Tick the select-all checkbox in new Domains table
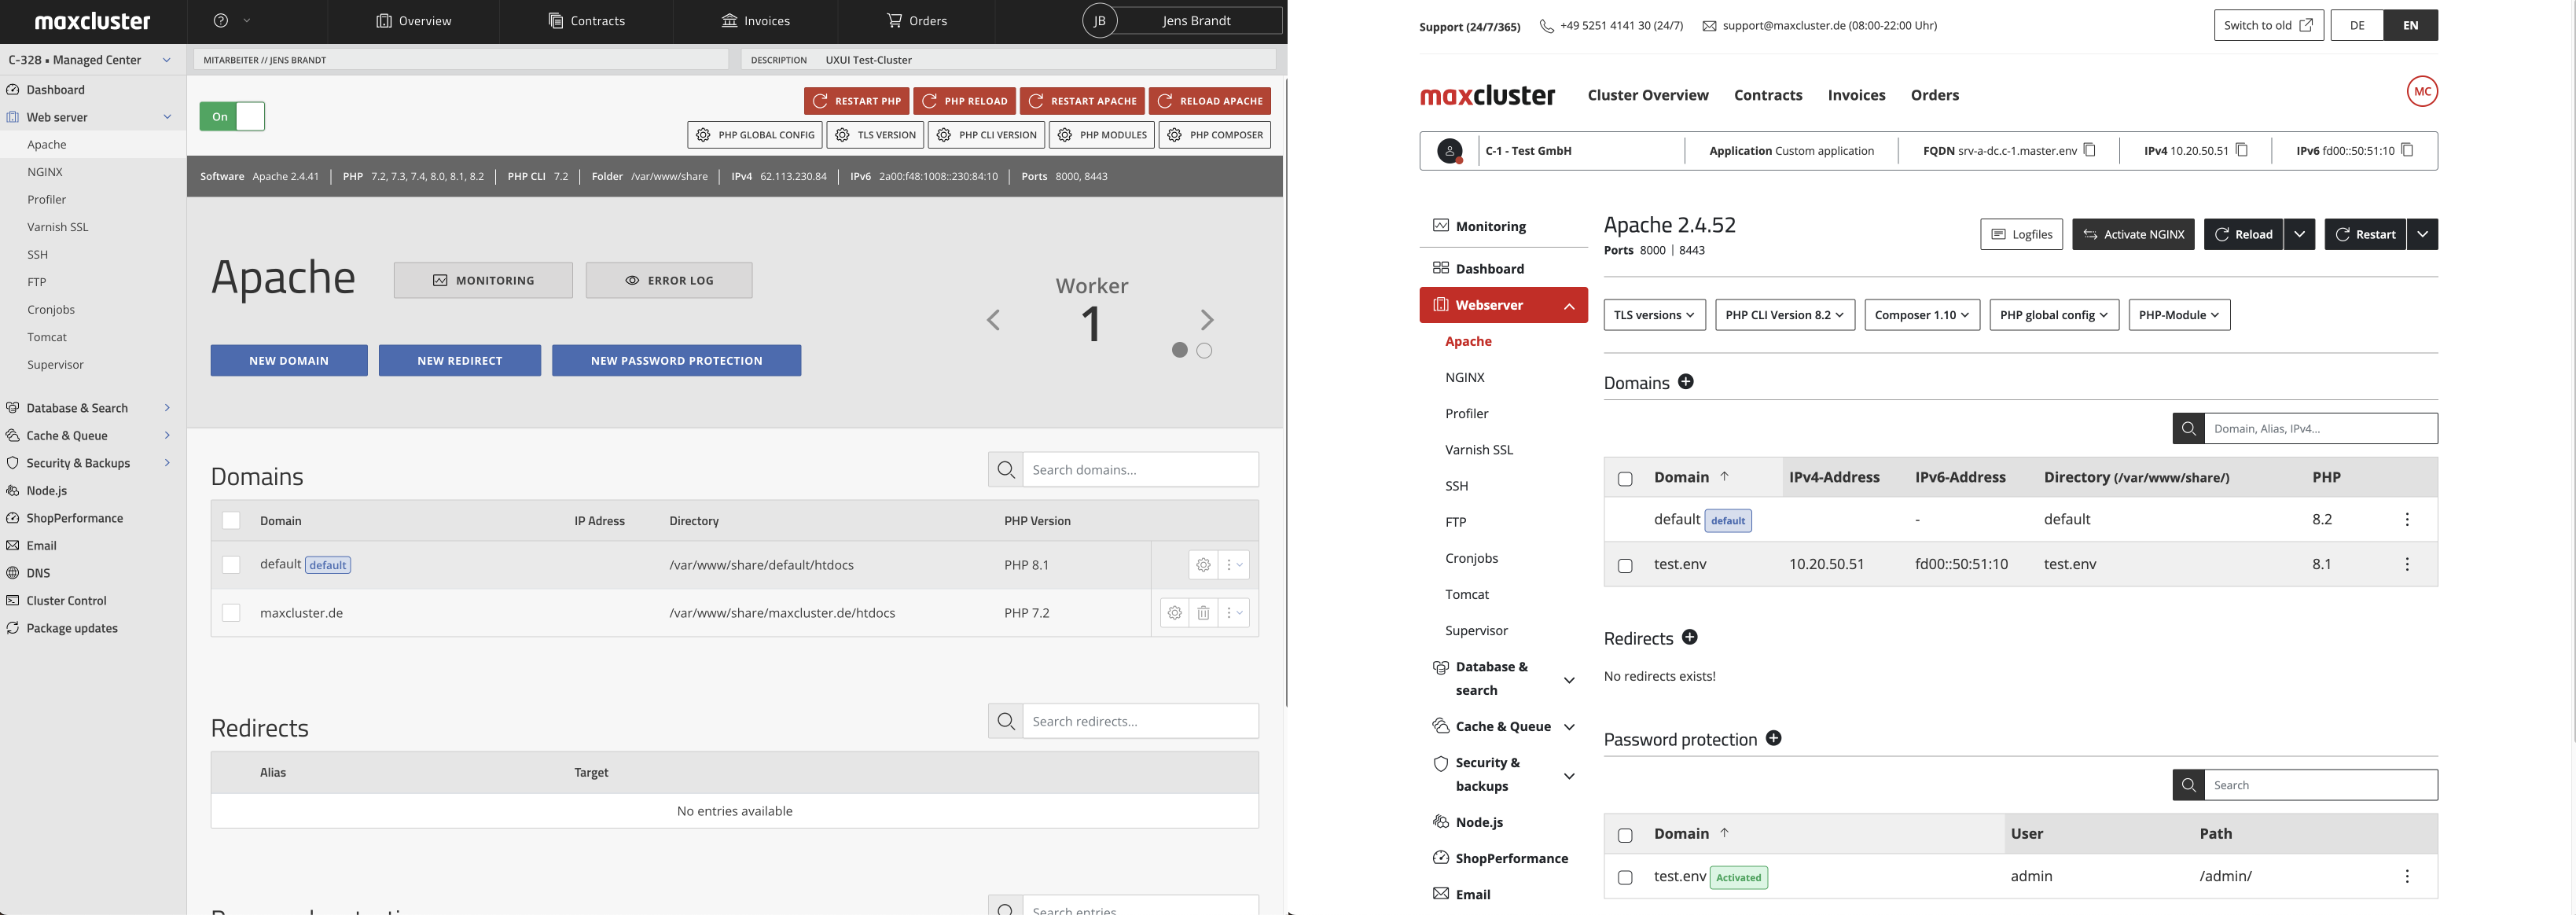 coord(1625,479)
